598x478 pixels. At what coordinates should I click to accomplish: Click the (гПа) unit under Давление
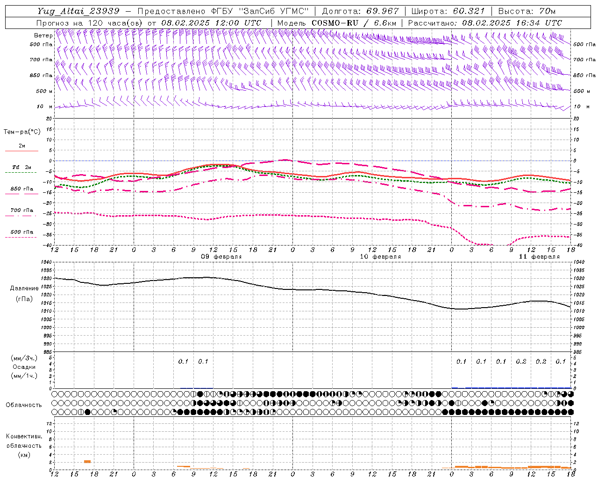click(24, 299)
